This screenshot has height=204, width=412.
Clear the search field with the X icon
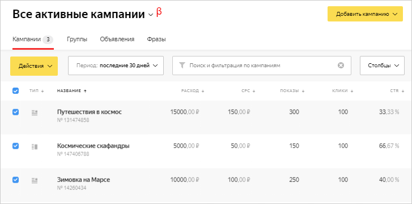[x=341, y=66]
